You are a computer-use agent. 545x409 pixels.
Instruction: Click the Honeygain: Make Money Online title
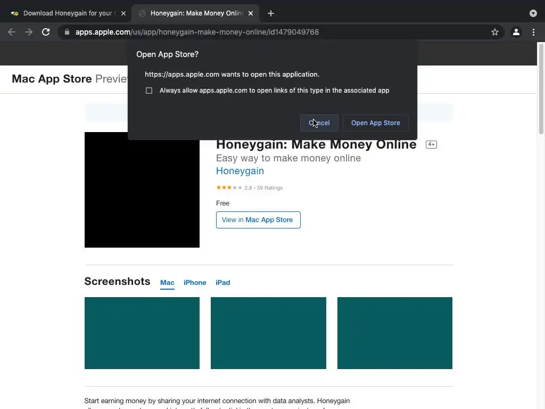(x=316, y=144)
